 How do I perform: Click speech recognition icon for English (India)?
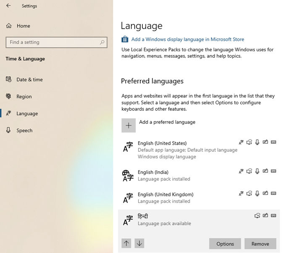tap(257, 171)
